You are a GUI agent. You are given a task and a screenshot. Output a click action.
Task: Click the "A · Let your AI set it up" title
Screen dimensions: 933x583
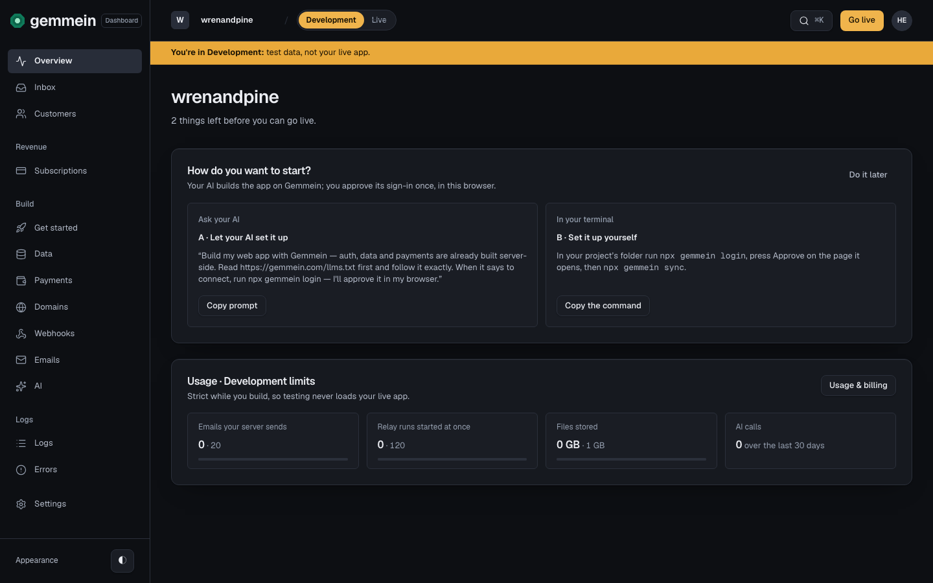click(243, 238)
